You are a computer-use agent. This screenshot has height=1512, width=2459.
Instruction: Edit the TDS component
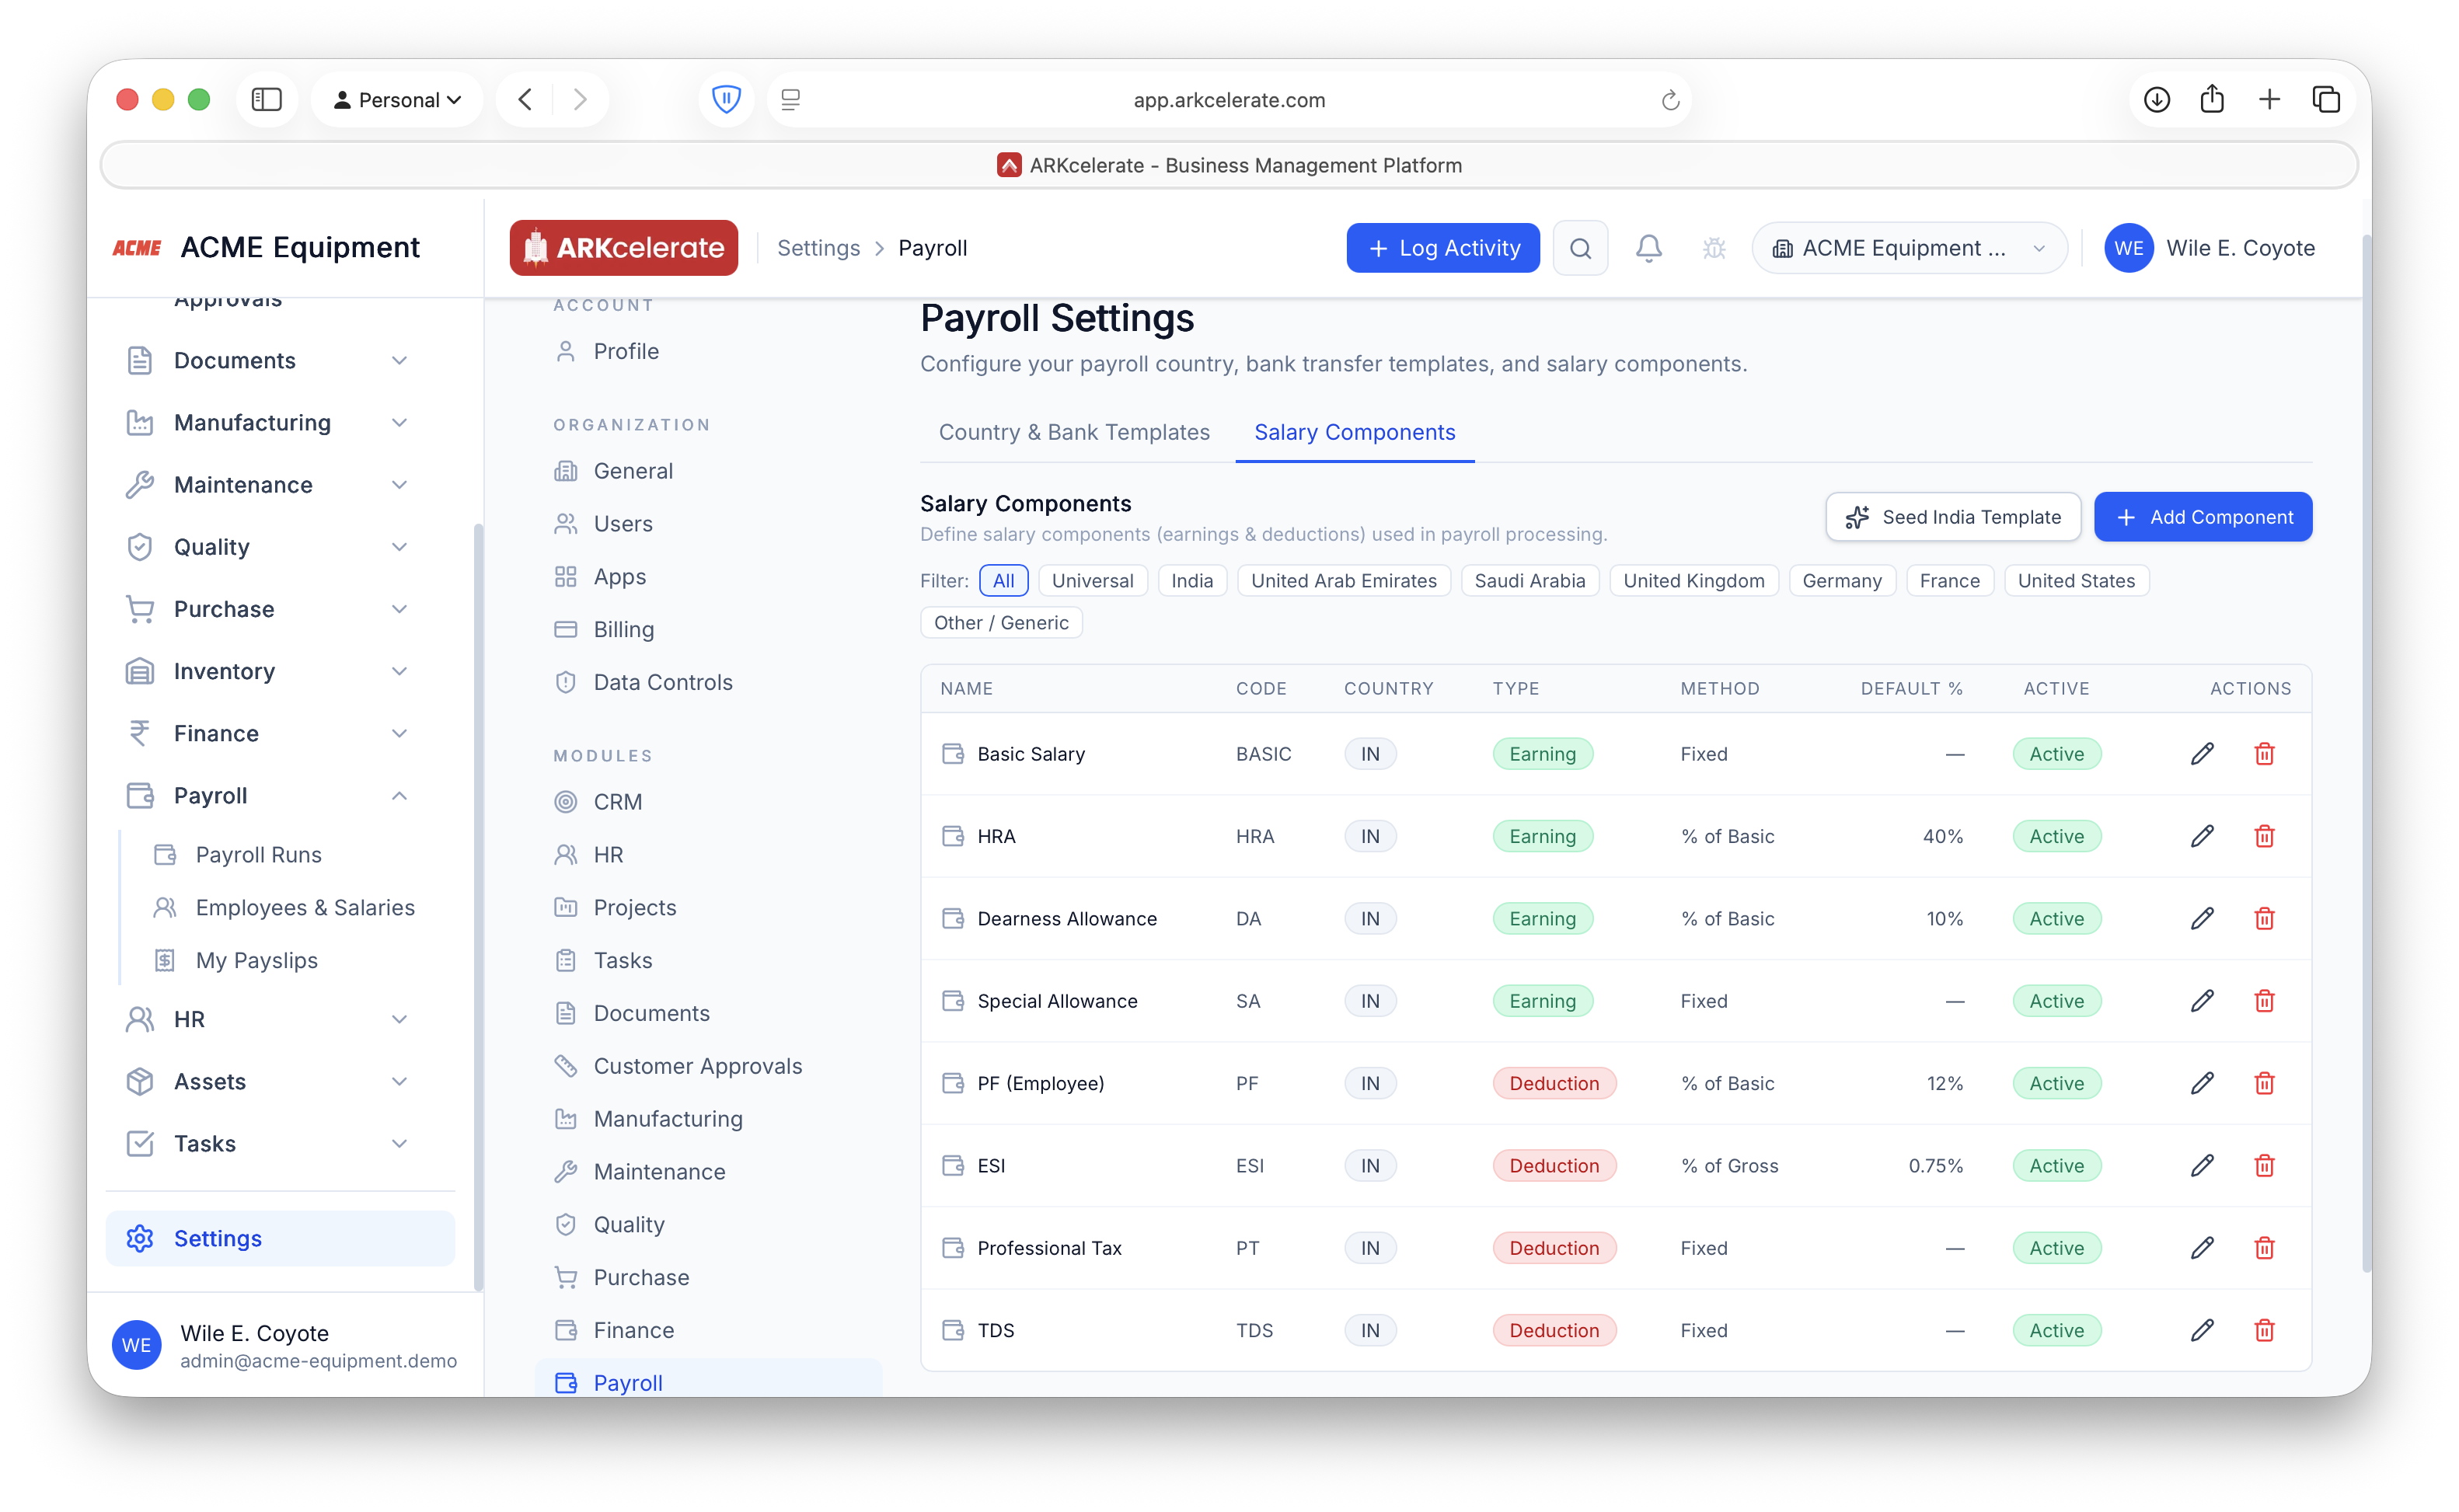[x=2202, y=1330]
